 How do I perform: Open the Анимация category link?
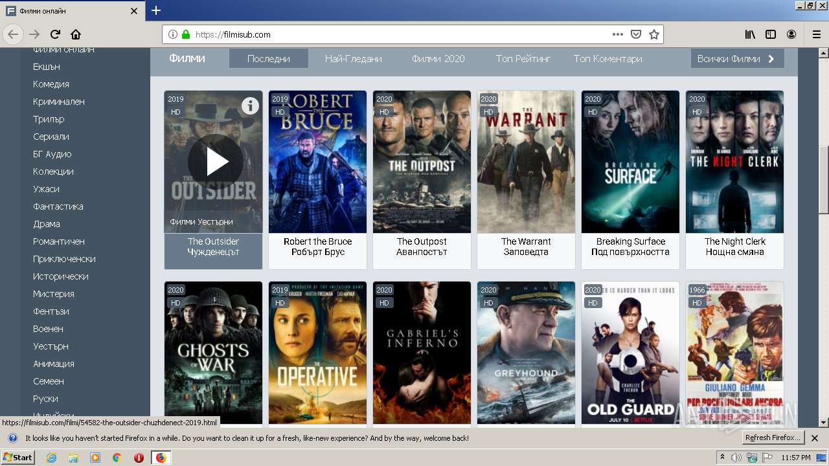click(54, 364)
